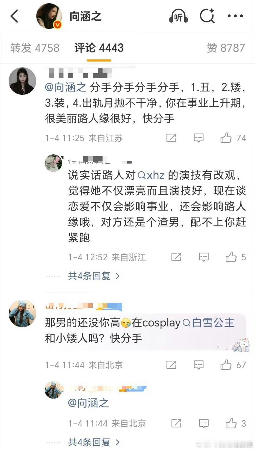Tap the back arrow icon
Image resolution: width=255 pixels, height=450 pixels.
tap(14, 16)
